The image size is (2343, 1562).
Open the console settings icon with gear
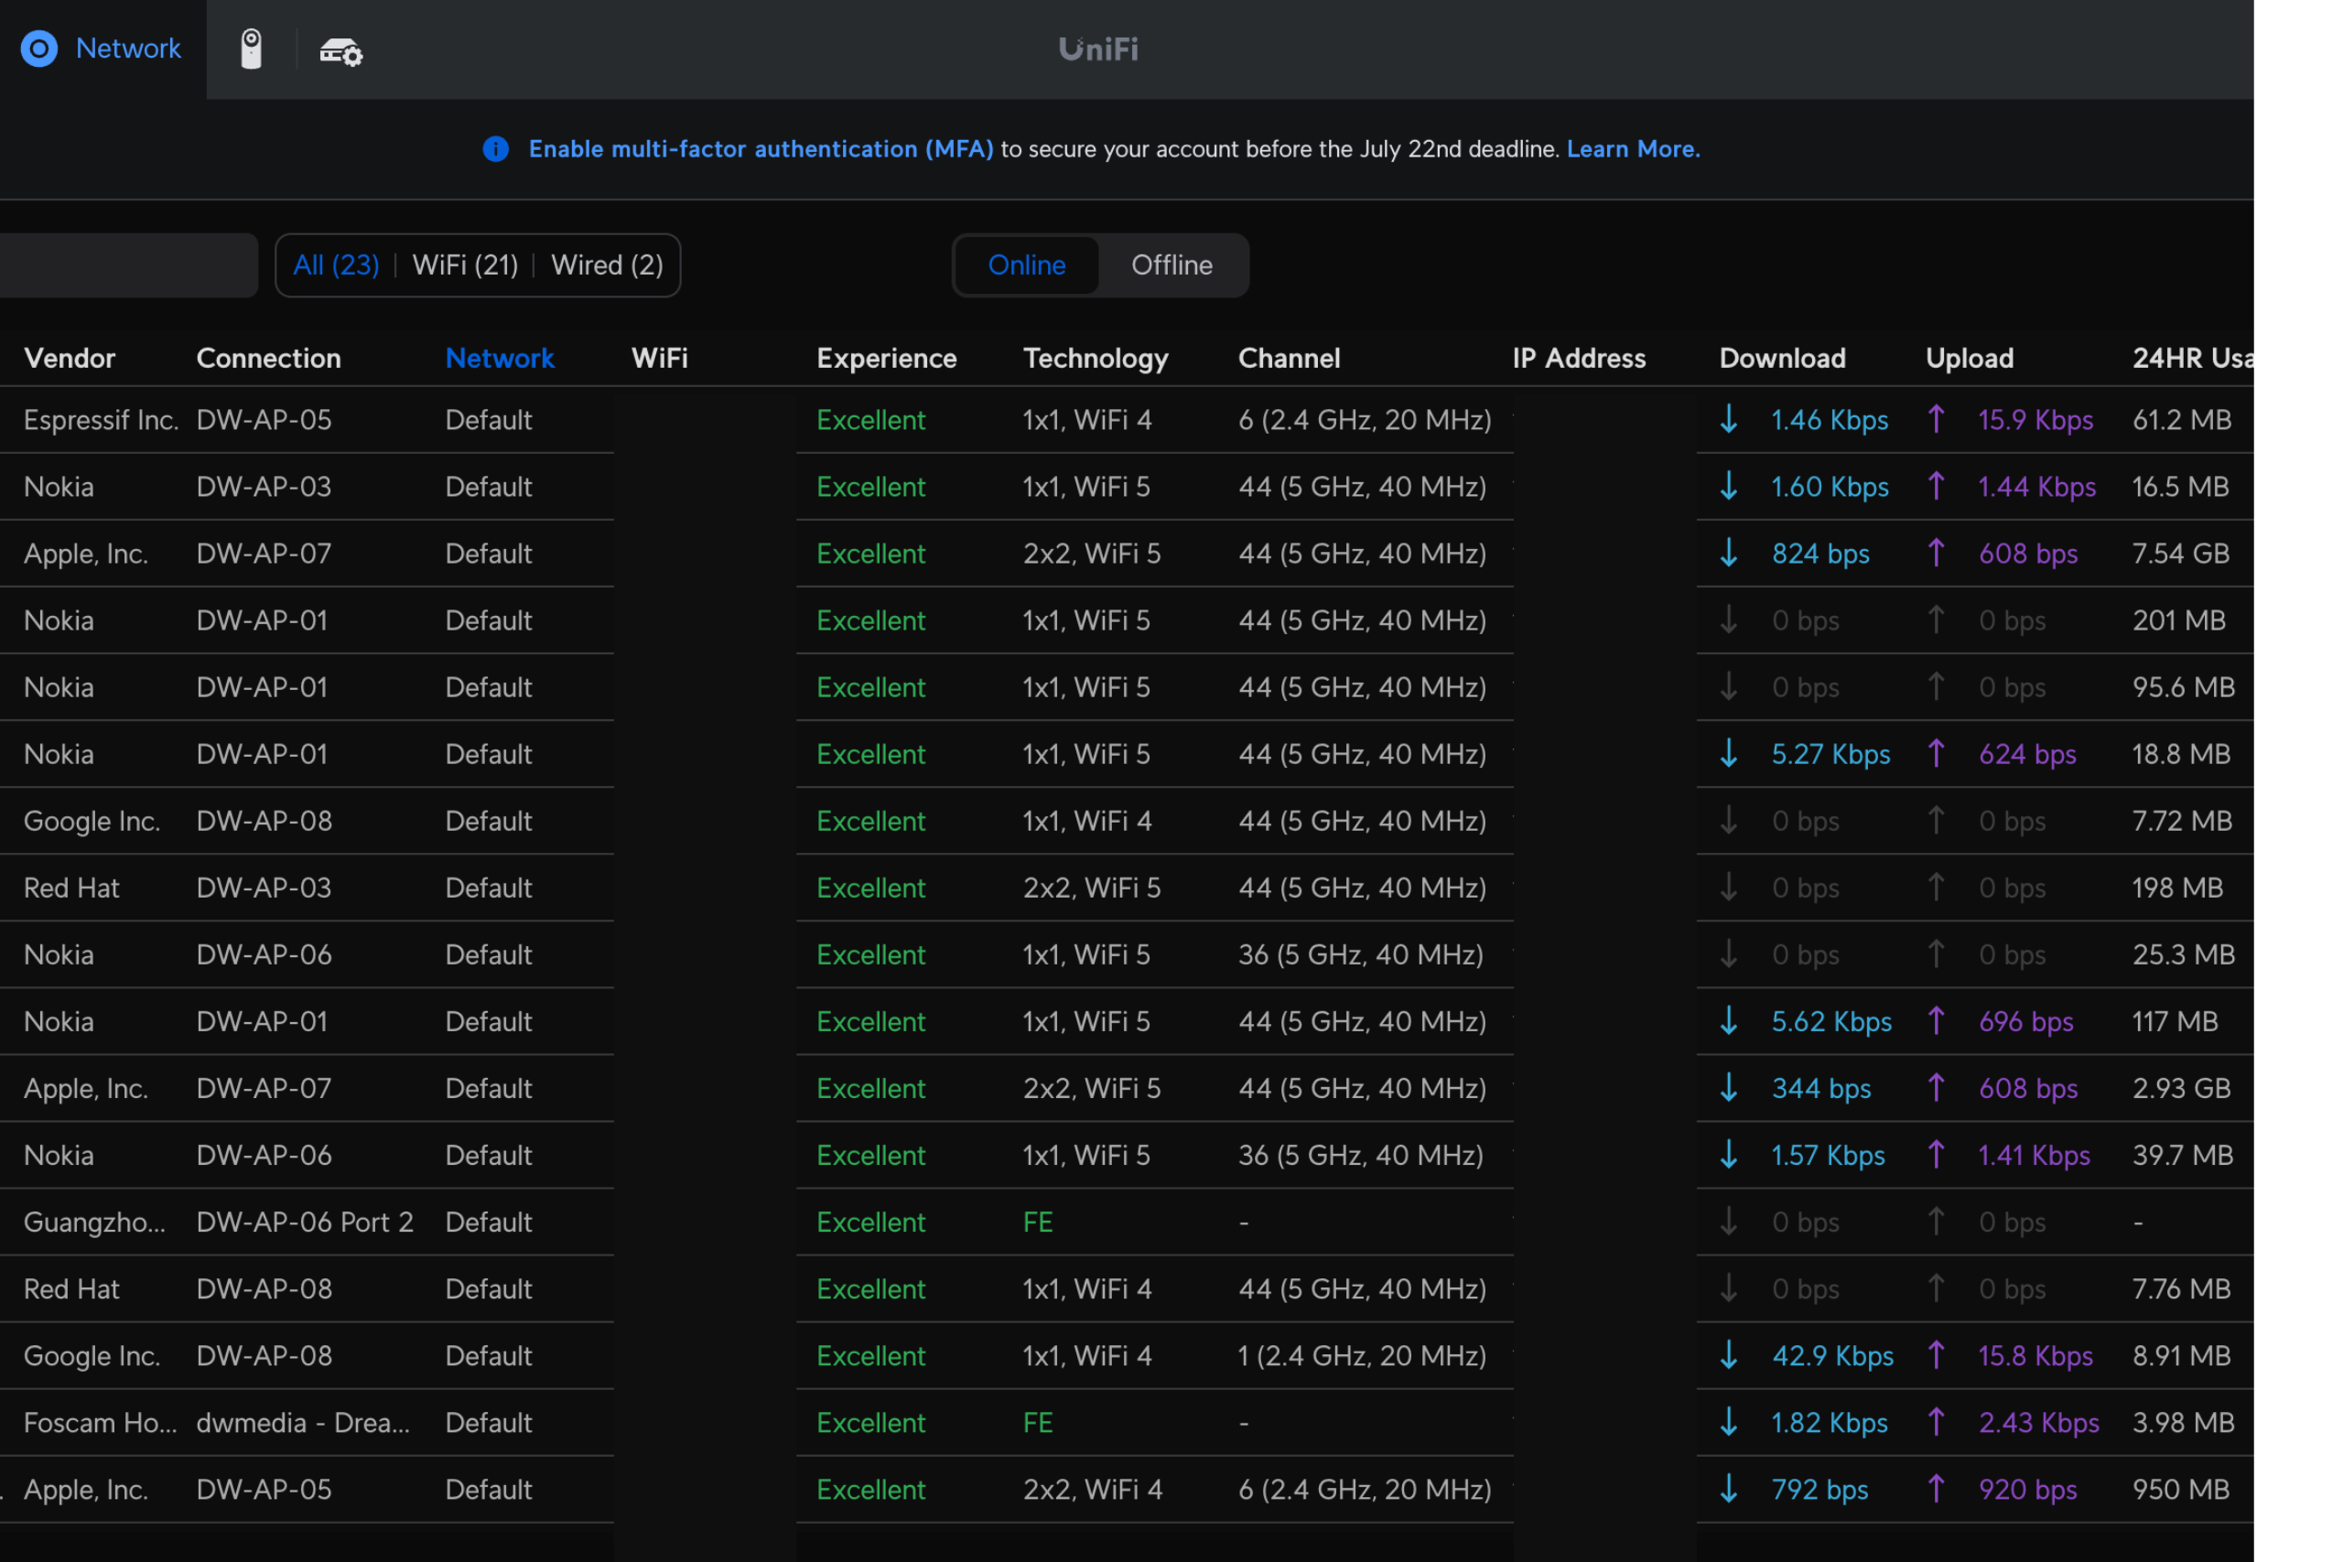click(340, 49)
